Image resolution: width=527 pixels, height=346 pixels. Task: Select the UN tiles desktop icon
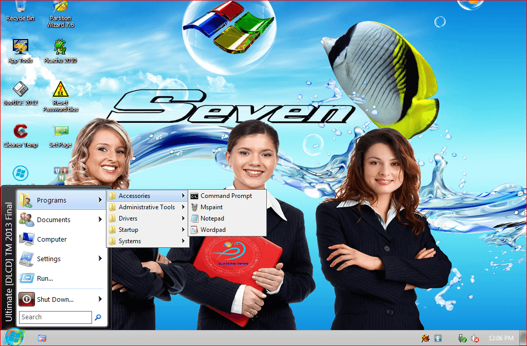[x=61, y=174]
